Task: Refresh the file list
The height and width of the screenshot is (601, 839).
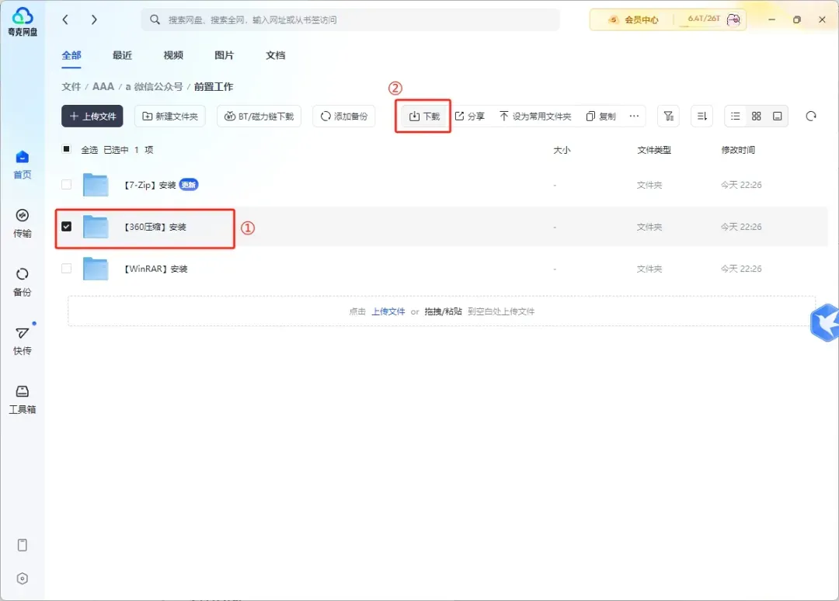Action: tap(810, 116)
